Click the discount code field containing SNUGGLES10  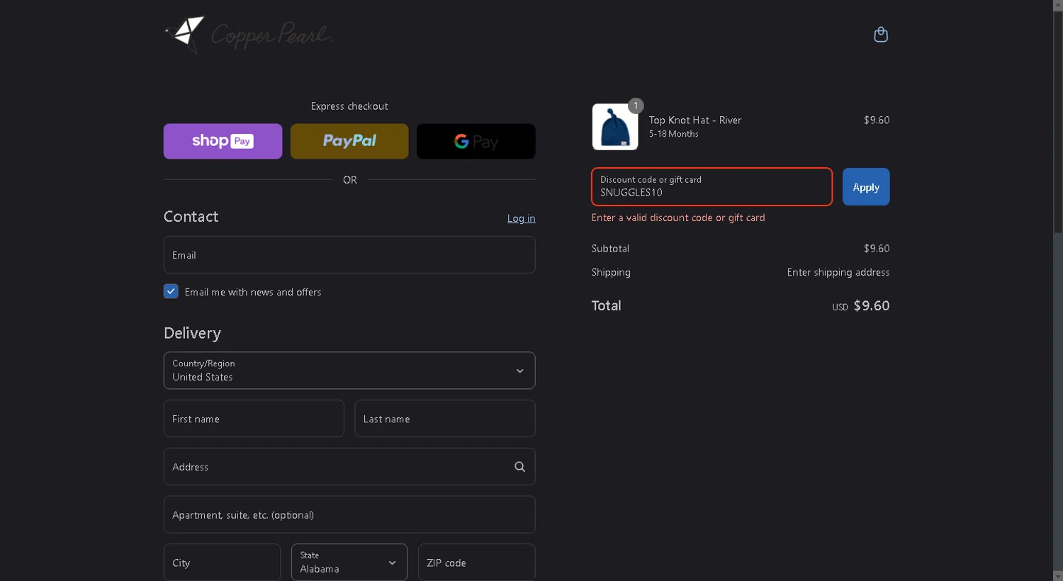click(x=712, y=187)
